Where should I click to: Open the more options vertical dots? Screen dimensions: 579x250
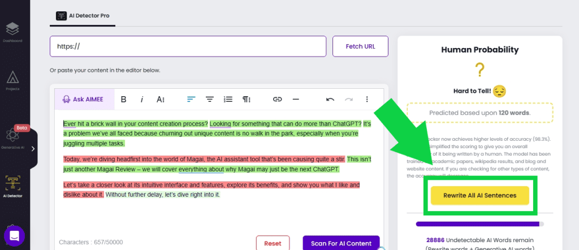366,100
